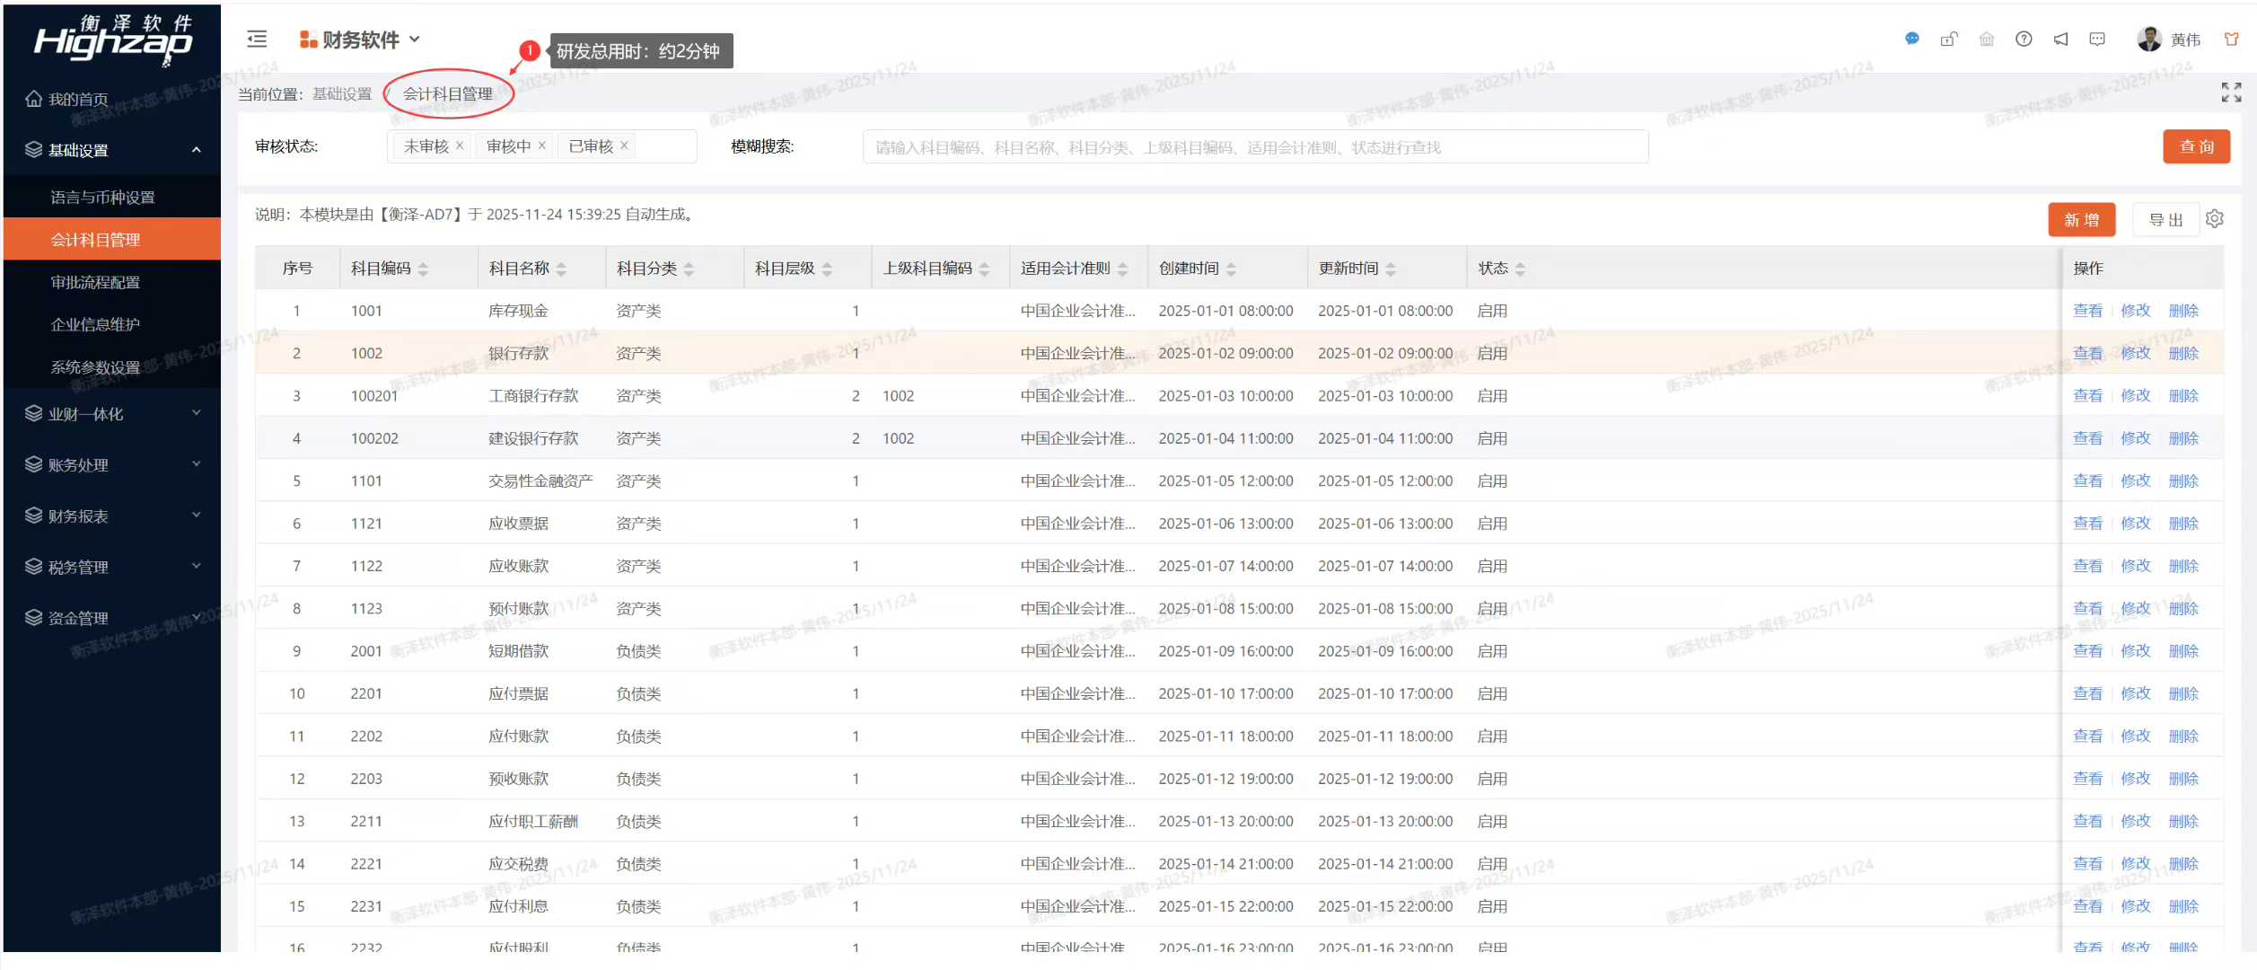Click the unlock padlock icon
This screenshot has width=2257, height=970.
[x=1948, y=39]
